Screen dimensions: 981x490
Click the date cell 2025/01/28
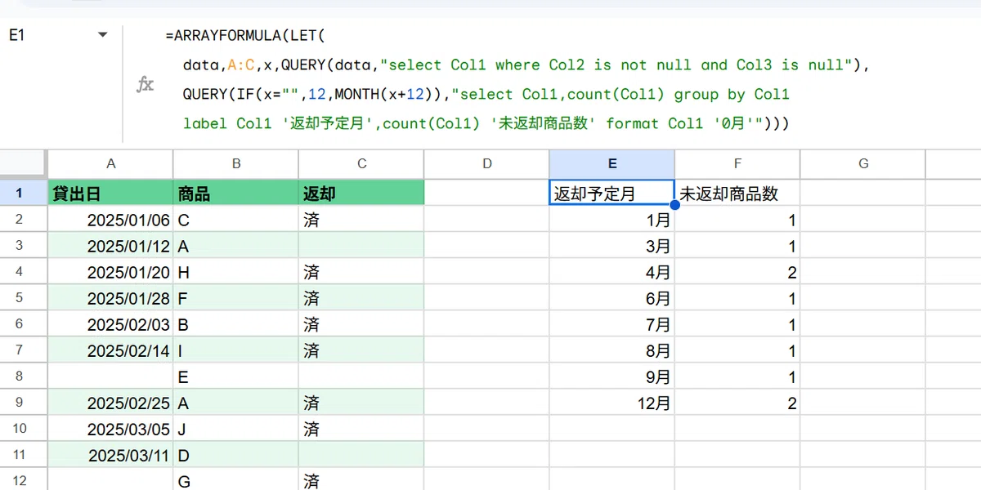click(x=111, y=298)
